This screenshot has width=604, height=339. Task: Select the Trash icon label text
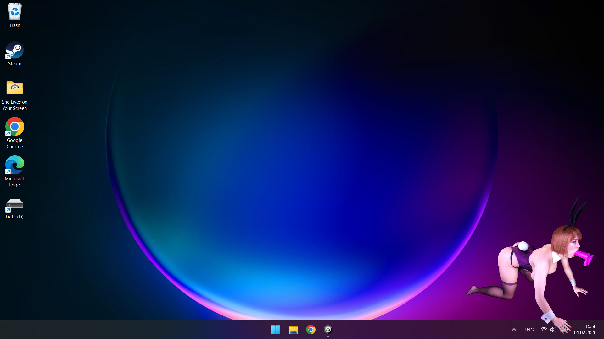tap(14, 25)
